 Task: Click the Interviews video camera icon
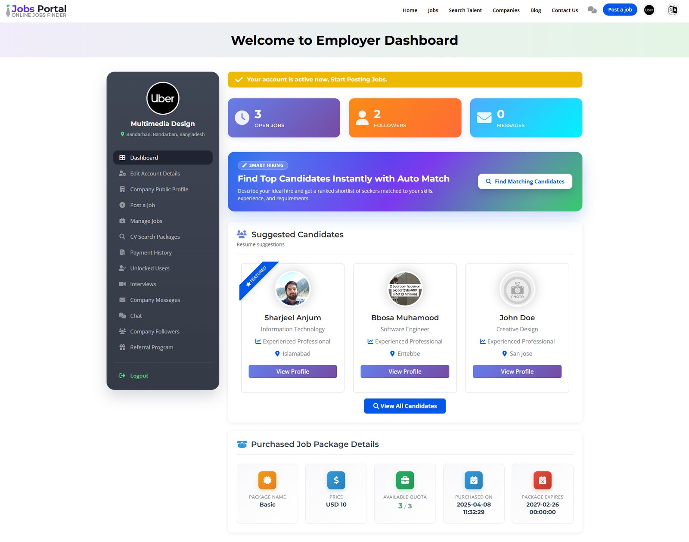(122, 284)
